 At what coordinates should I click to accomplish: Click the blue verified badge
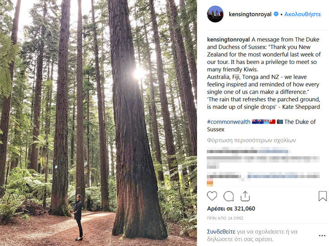click(276, 14)
